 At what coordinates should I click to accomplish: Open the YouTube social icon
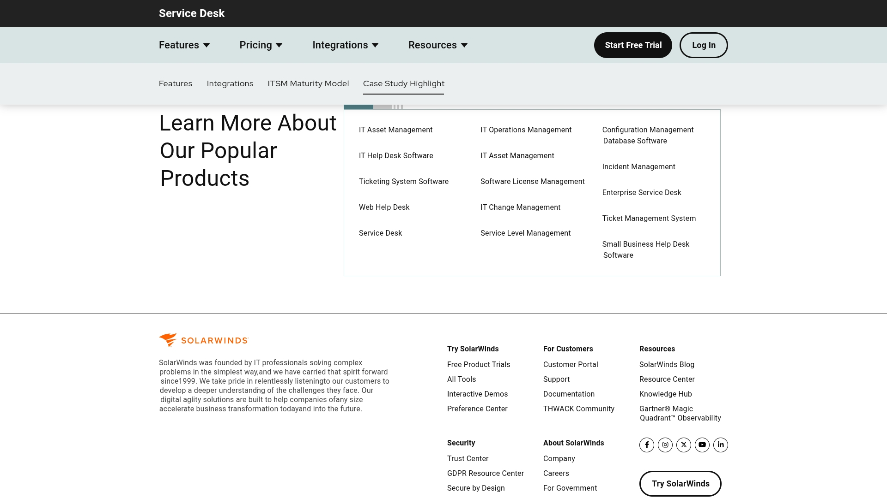[x=702, y=445]
